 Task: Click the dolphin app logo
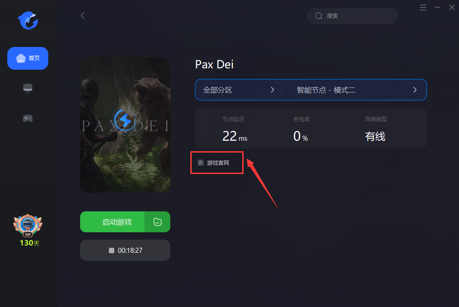coord(28,20)
